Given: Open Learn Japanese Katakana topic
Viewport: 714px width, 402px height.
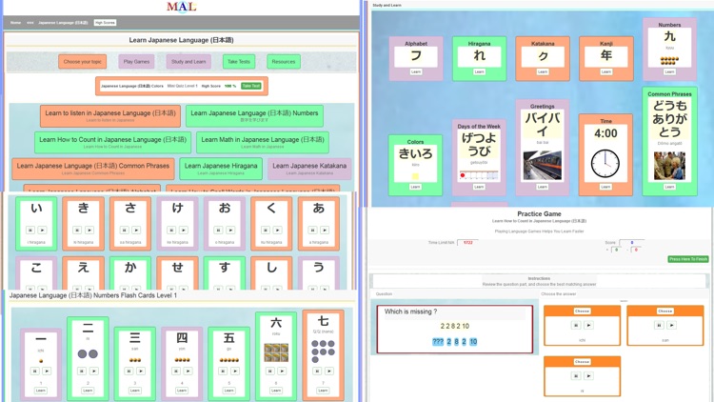Looking at the screenshot, I should click(309, 169).
